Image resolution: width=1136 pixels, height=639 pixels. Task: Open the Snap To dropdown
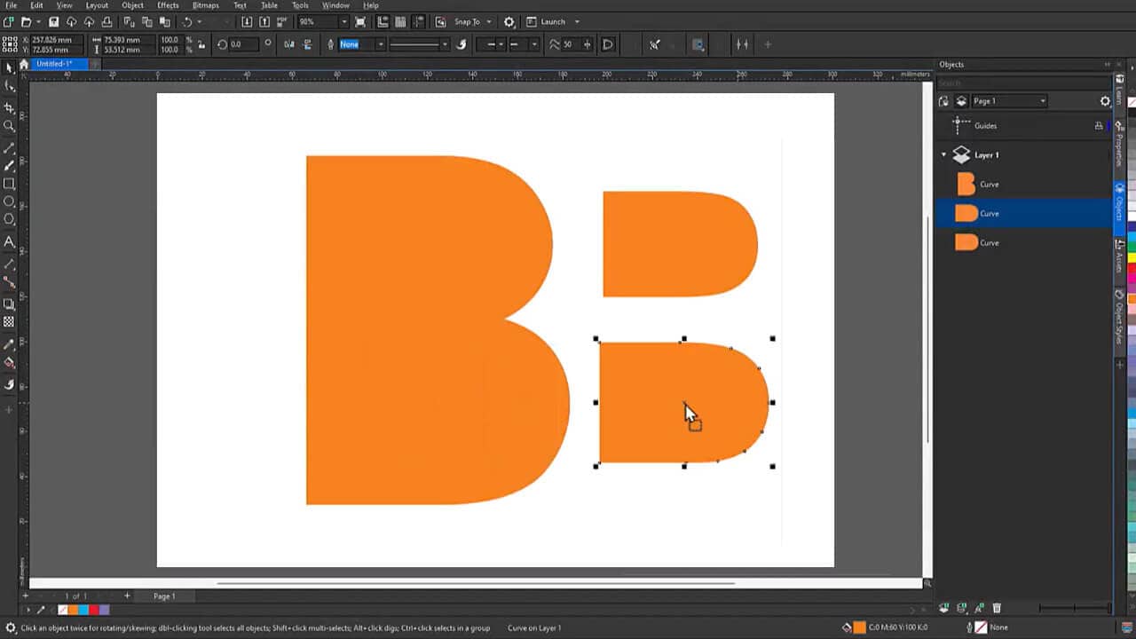(488, 21)
